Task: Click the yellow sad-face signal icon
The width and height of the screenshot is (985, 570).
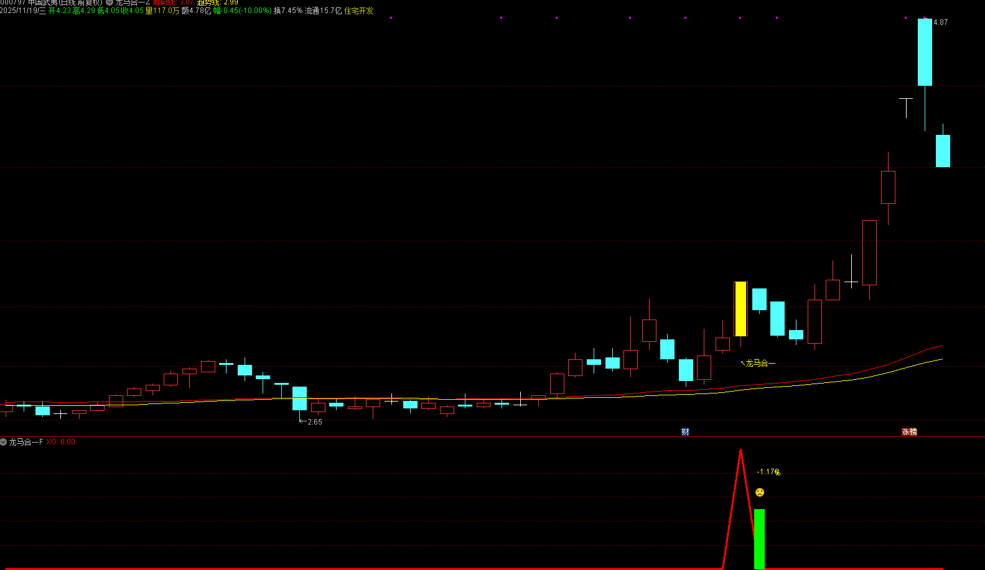Action: click(x=760, y=492)
